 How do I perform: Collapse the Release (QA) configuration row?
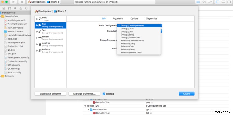85,106
